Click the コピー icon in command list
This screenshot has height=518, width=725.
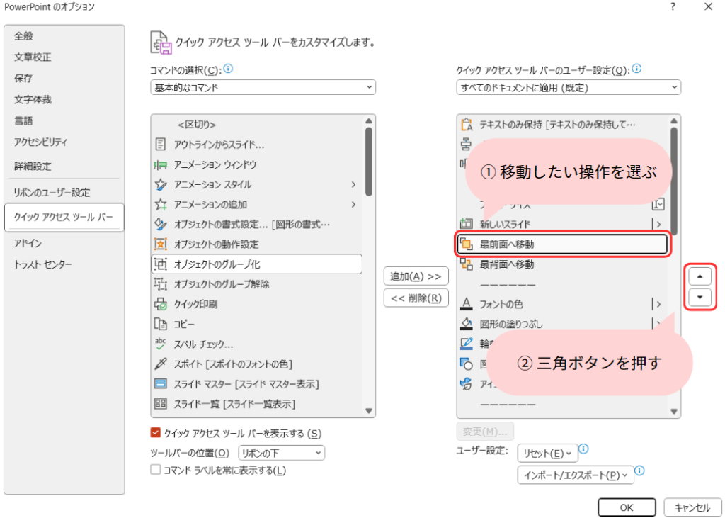click(161, 324)
